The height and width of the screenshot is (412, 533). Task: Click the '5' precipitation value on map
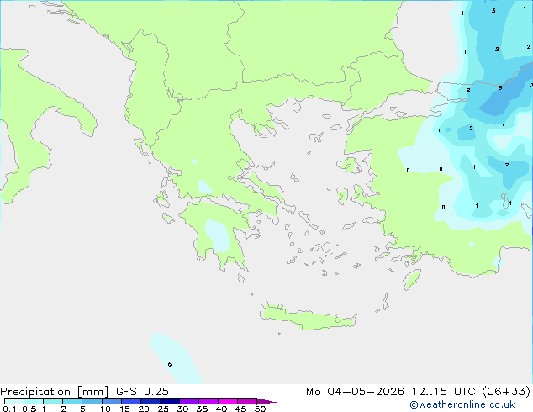click(500, 88)
